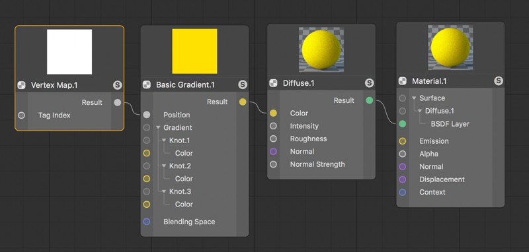Click the Alpha label
This screenshot has width=529, height=252.
pyautogui.click(x=428, y=154)
